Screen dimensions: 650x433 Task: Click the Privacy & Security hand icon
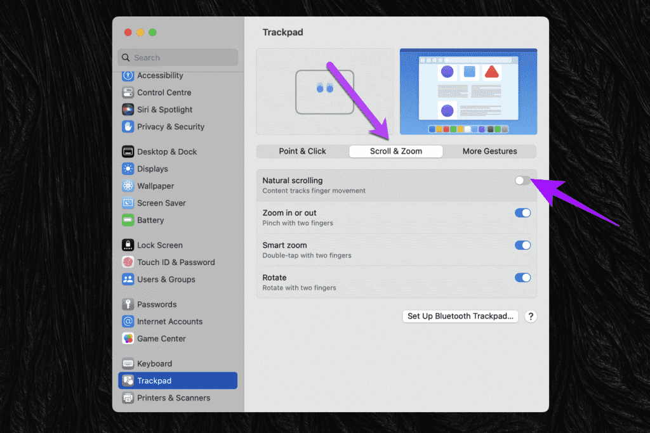point(128,126)
